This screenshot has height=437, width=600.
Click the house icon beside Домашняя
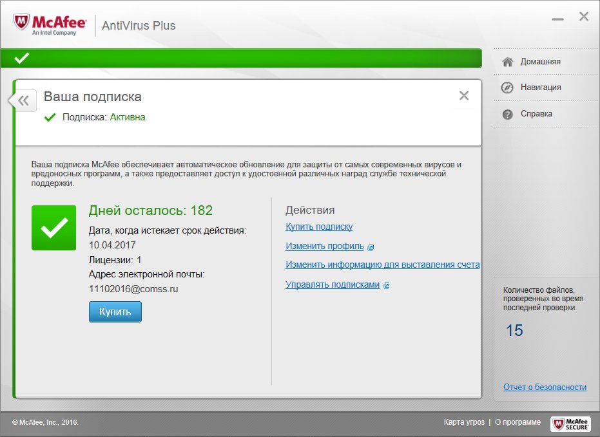tap(507, 62)
